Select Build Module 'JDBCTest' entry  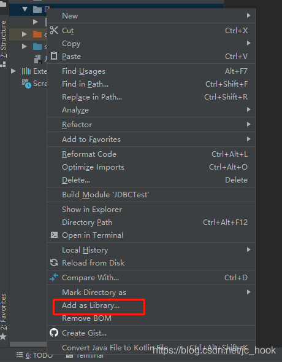coord(151,195)
